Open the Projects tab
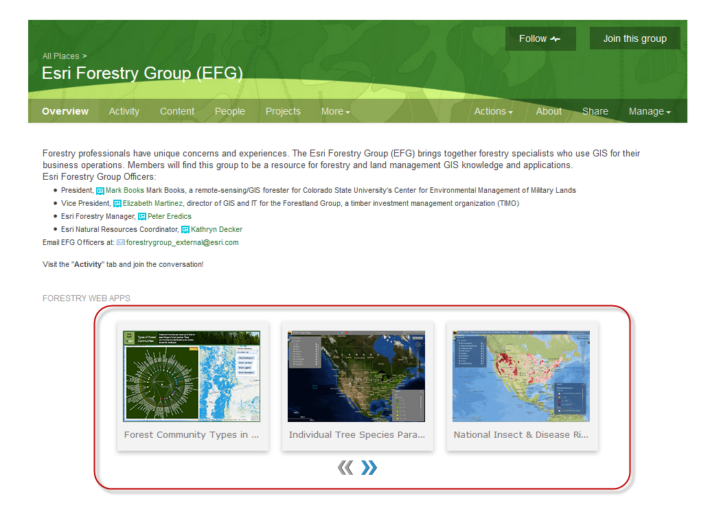 (x=283, y=111)
